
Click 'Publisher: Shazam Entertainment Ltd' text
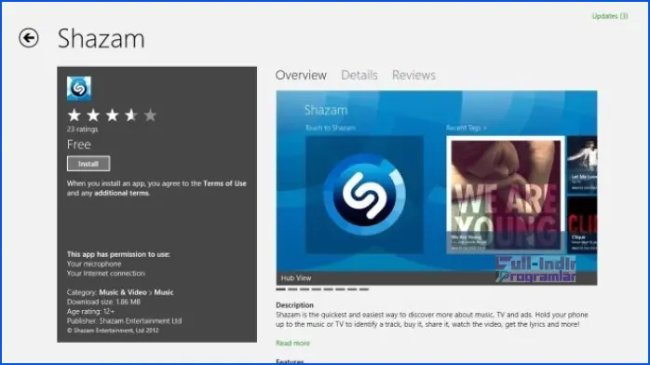click(125, 321)
